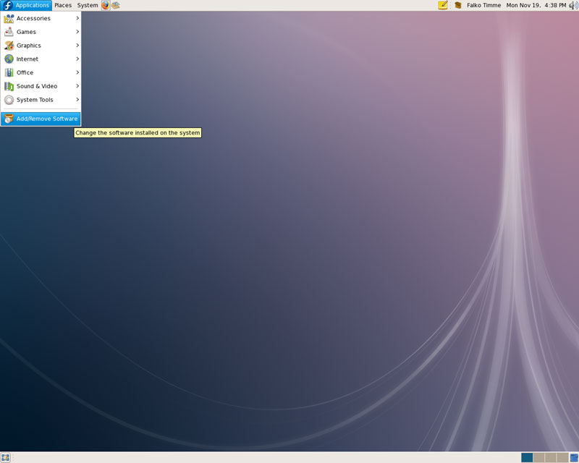Expand the Office submenu arrow
Image resolution: width=579 pixels, height=463 pixels.
point(77,72)
